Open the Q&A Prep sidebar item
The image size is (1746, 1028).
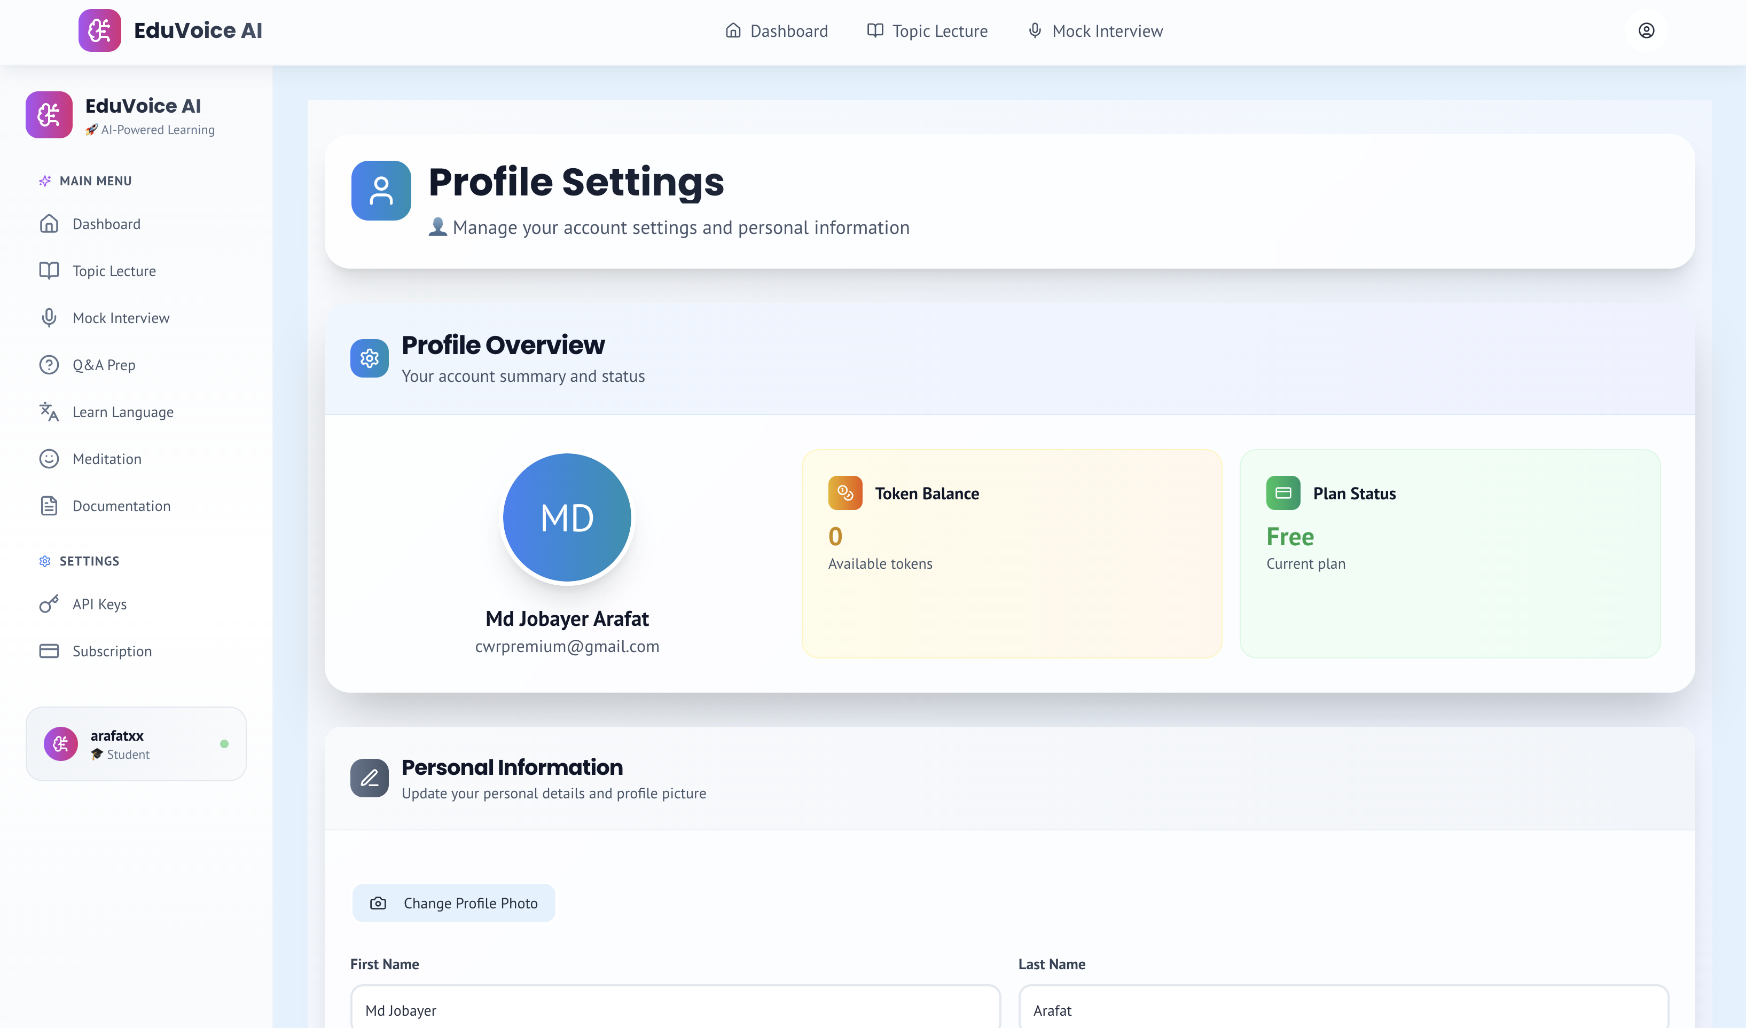(x=104, y=365)
